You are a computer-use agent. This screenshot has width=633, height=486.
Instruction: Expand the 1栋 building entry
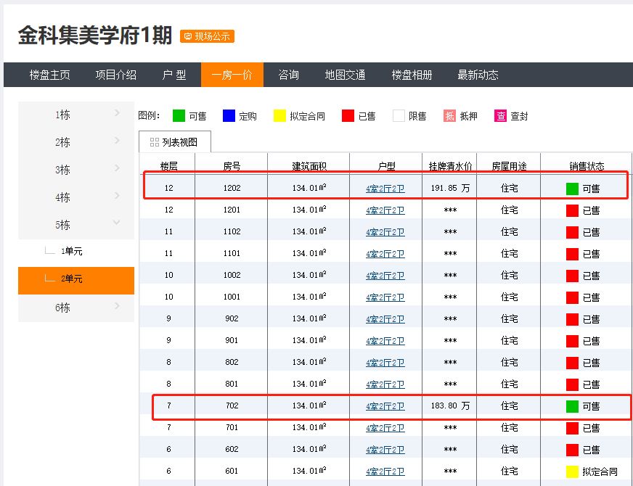76,115
